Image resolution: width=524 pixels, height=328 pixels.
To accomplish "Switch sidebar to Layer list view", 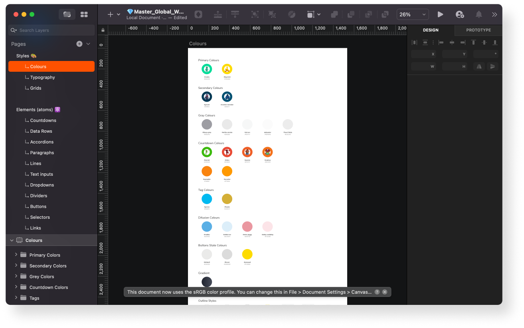I will [x=67, y=14].
